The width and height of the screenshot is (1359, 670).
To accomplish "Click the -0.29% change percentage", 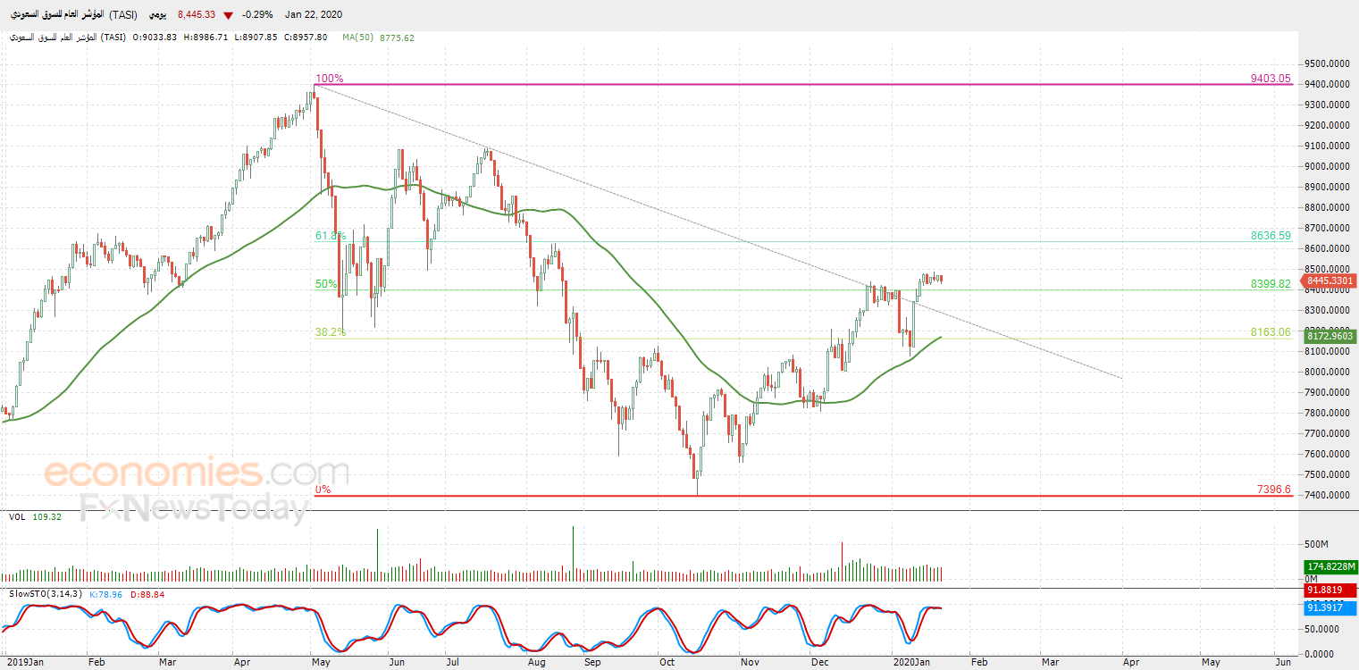I will tap(257, 15).
